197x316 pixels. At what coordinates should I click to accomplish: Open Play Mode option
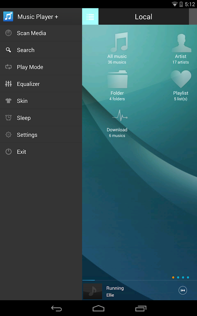pos(41,67)
